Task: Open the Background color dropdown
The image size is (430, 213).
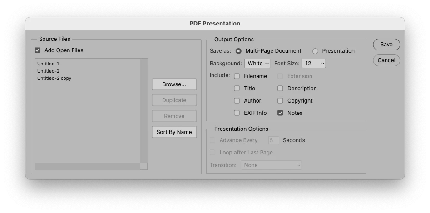Action: [x=257, y=64]
